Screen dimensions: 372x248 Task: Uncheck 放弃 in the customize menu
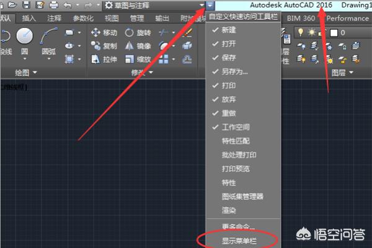coord(243,99)
